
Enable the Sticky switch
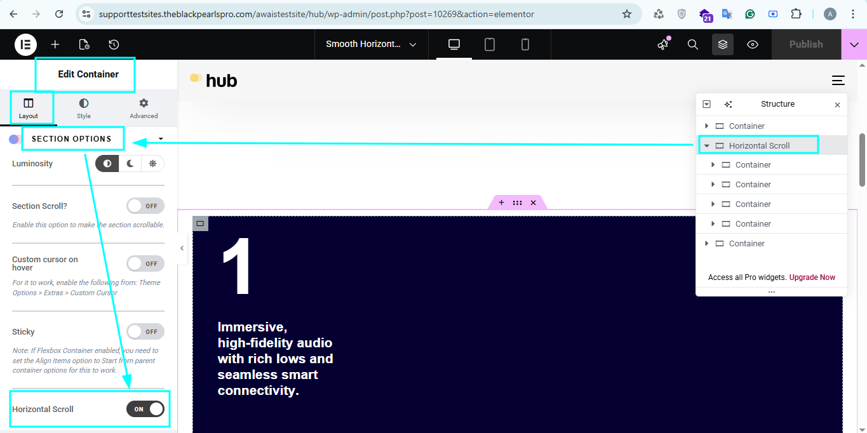click(x=145, y=331)
